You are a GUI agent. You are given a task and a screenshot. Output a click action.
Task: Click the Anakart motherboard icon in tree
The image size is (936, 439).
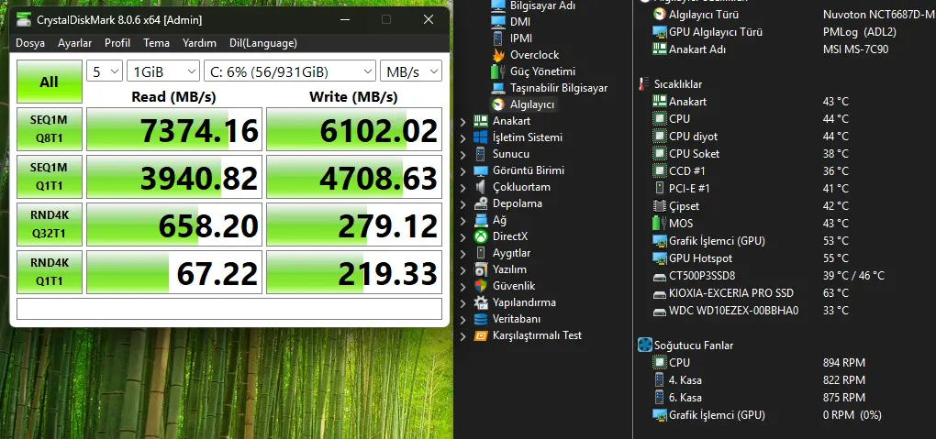point(481,121)
